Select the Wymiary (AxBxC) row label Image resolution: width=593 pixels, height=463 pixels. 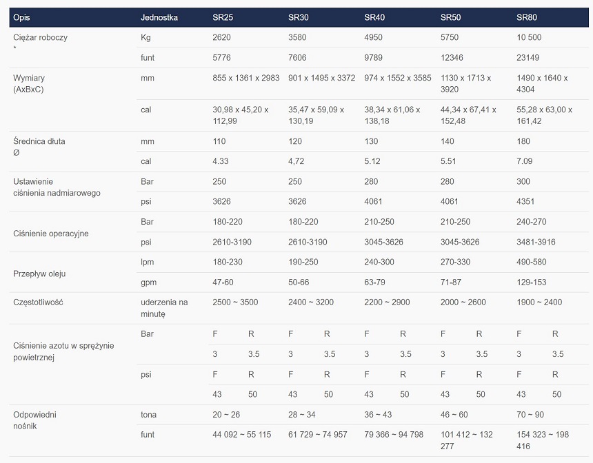(x=29, y=83)
